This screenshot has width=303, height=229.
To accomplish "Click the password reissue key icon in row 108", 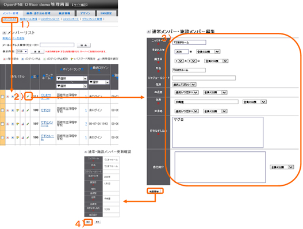I will coord(18,110).
